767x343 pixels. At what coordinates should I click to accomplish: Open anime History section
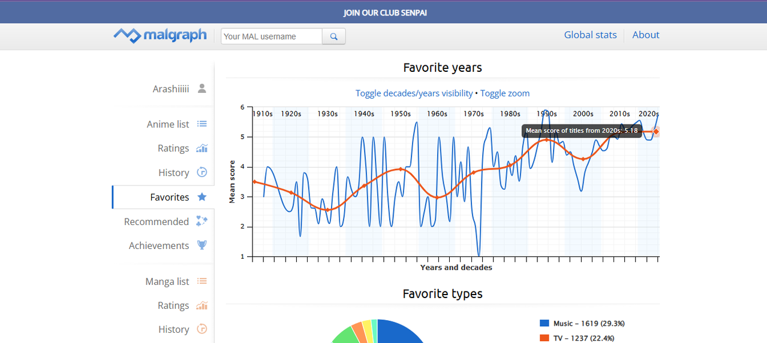pyautogui.click(x=174, y=172)
